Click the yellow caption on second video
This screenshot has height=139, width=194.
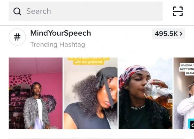89,61
